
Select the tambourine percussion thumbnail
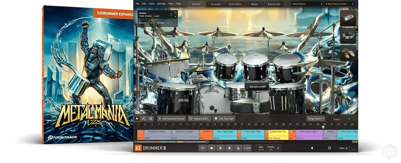[x=348, y=36]
